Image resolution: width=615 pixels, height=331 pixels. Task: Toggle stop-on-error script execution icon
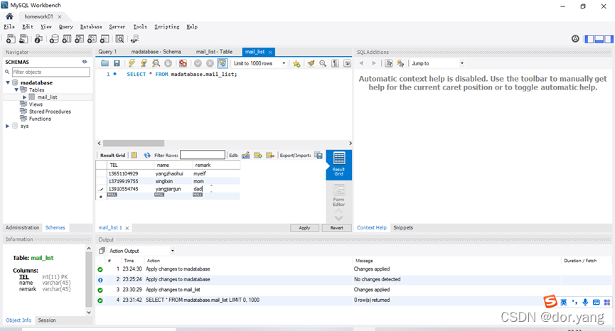tap(183, 63)
